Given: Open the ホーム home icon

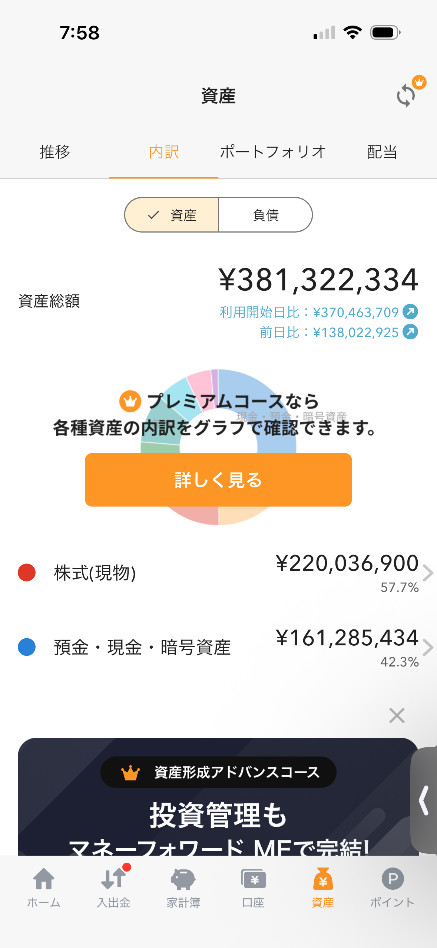Looking at the screenshot, I should [44, 879].
